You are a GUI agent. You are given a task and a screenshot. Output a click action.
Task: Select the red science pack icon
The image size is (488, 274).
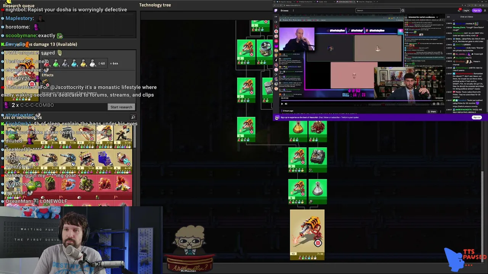click(47, 64)
